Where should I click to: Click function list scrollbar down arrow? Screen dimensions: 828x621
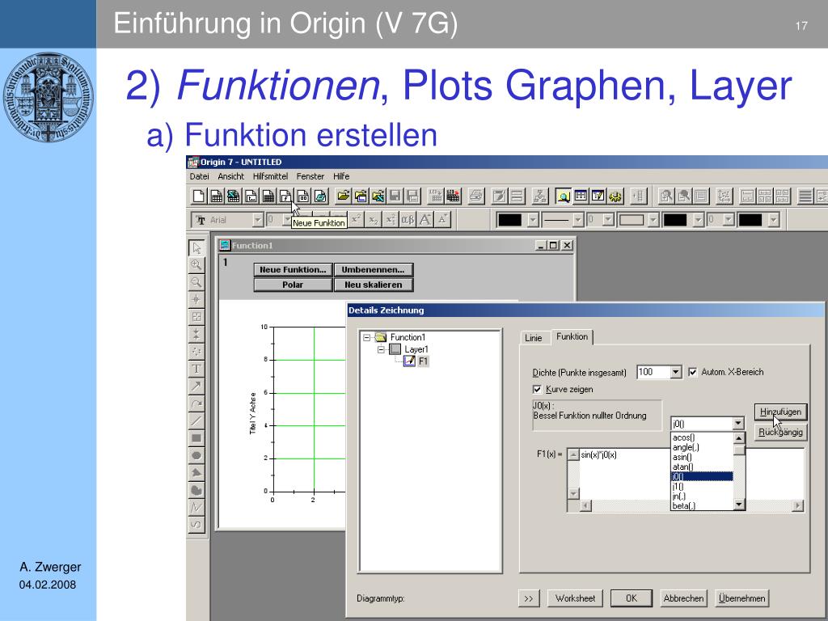(x=739, y=505)
